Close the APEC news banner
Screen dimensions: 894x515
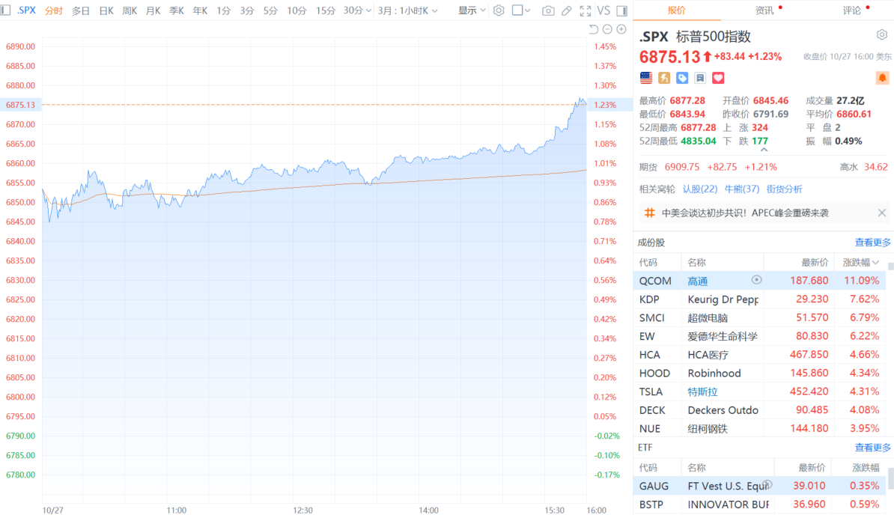pos(882,213)
